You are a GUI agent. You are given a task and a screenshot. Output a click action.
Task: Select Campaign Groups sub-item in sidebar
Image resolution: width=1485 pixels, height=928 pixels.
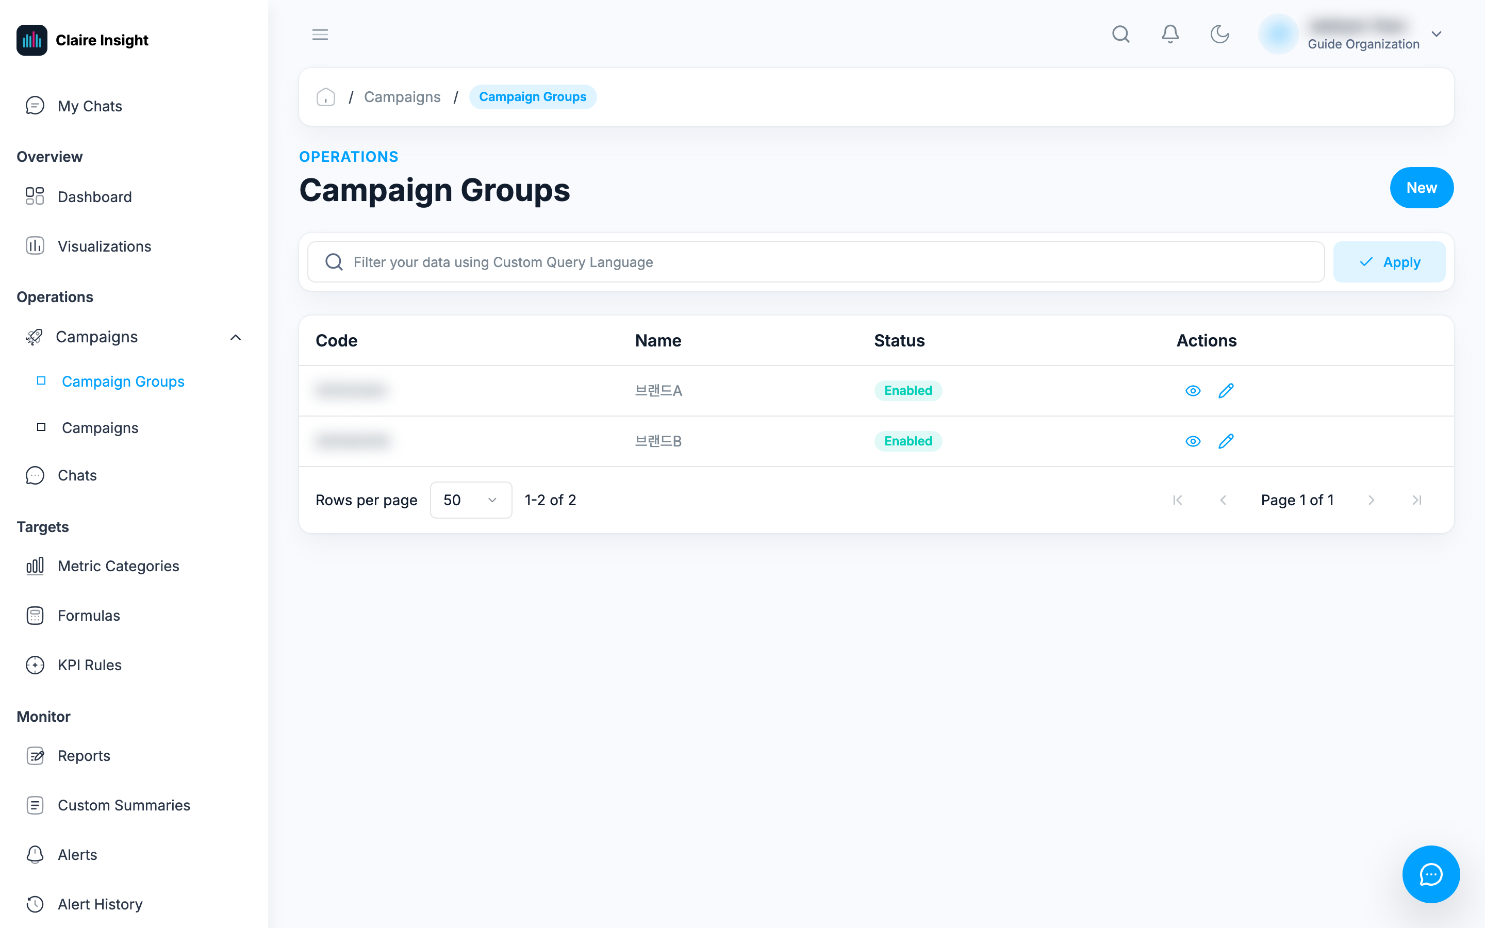[x=123, y=381]
